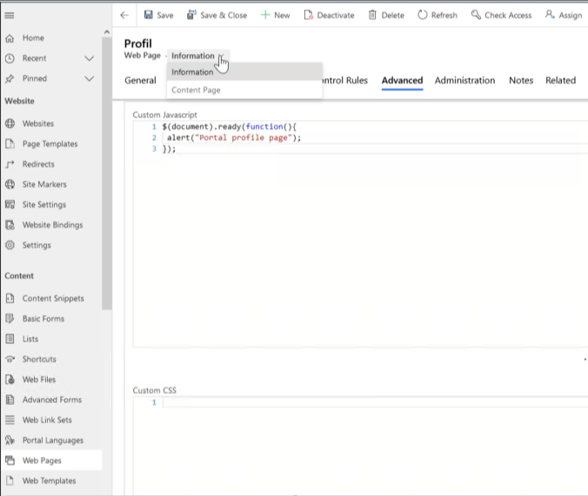This screenshot has width=588, height=496.
Task: Click the Lists sidebar icon
Action: click(10, 339)
